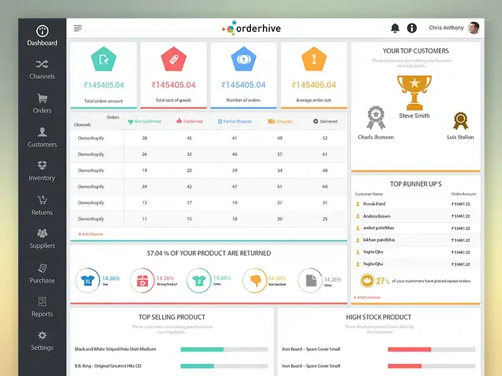Select the lakhan patelbhai row
Viewport: 502px width, 376px height.
tap(415, 240)
